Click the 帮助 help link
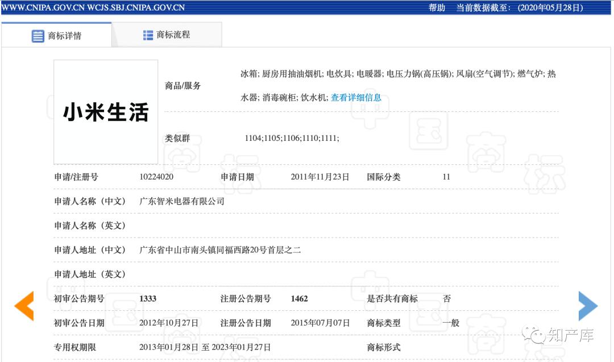The image size is (614, 362). (435, 8)
